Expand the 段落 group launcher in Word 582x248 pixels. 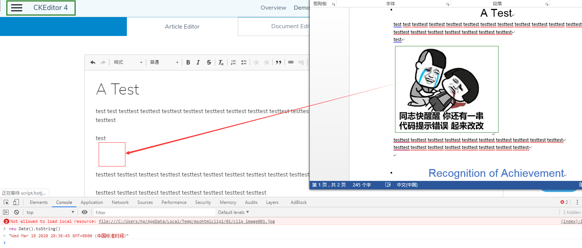click(x=547, y=4)
